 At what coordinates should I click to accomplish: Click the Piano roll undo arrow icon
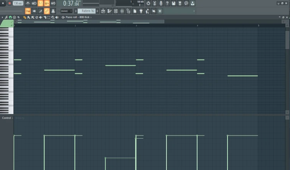(18, 17)
